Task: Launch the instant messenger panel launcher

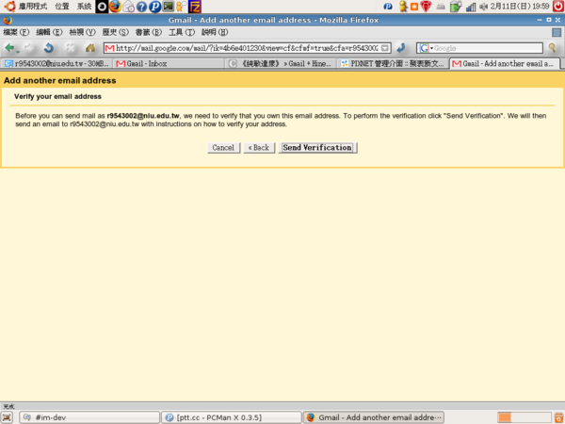Action: coord(181,7)
